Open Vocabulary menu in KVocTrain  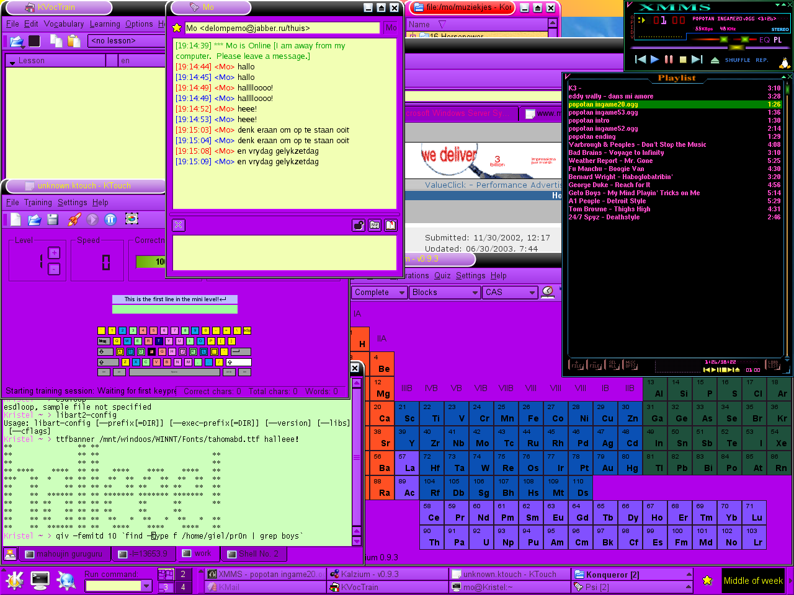[x=64, y=24]
